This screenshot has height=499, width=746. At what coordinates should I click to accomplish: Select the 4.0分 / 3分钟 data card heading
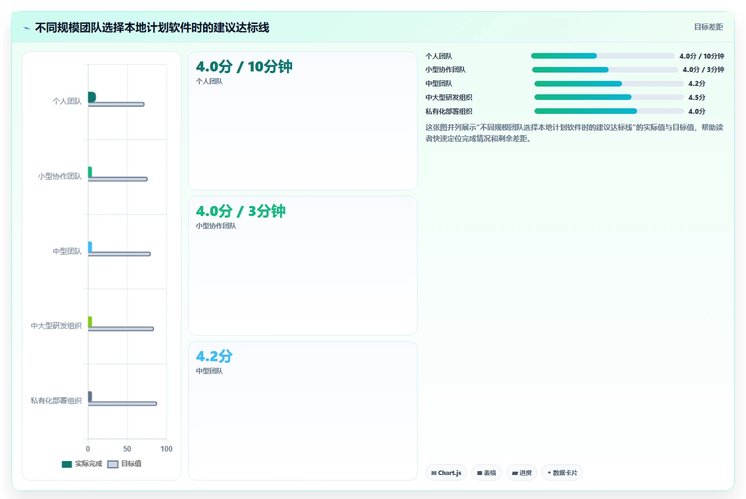pos(241,212)
